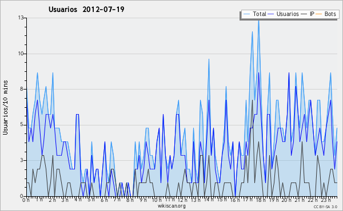The width and height of the screenshot is (343, 211).
Task: Click the highest Total peak near 18 h
Action: pos(258,21)
